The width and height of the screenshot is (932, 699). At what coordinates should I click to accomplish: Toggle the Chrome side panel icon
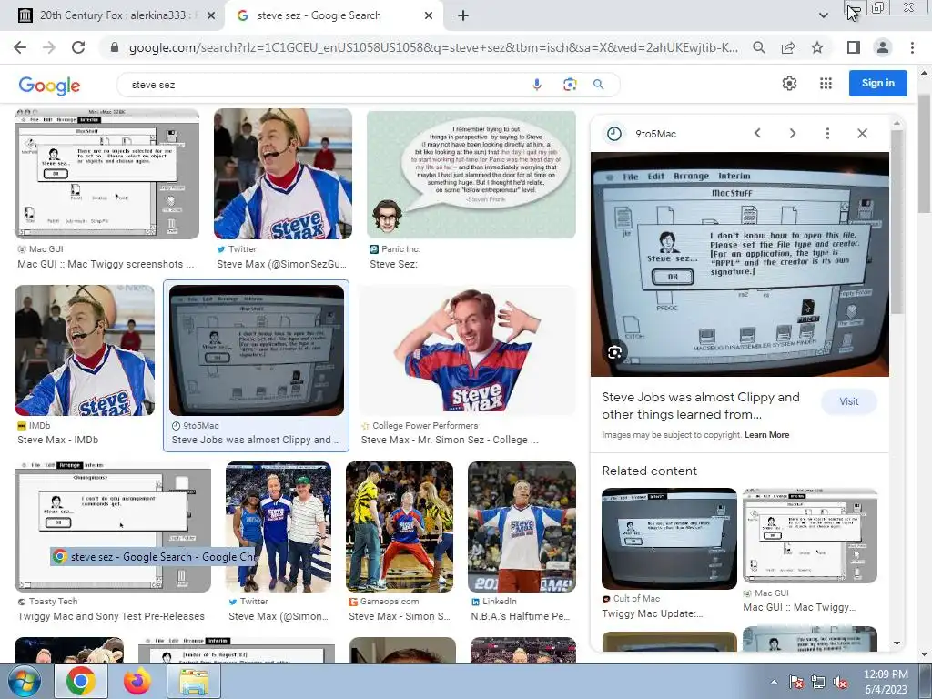(854, 47)
